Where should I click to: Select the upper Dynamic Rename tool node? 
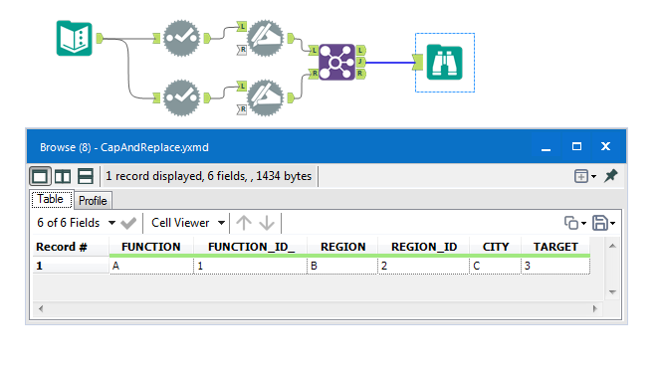tap(265, 38)
